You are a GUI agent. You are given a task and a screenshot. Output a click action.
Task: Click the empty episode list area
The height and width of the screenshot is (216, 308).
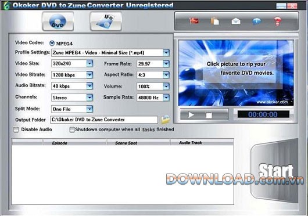point(123,175)
